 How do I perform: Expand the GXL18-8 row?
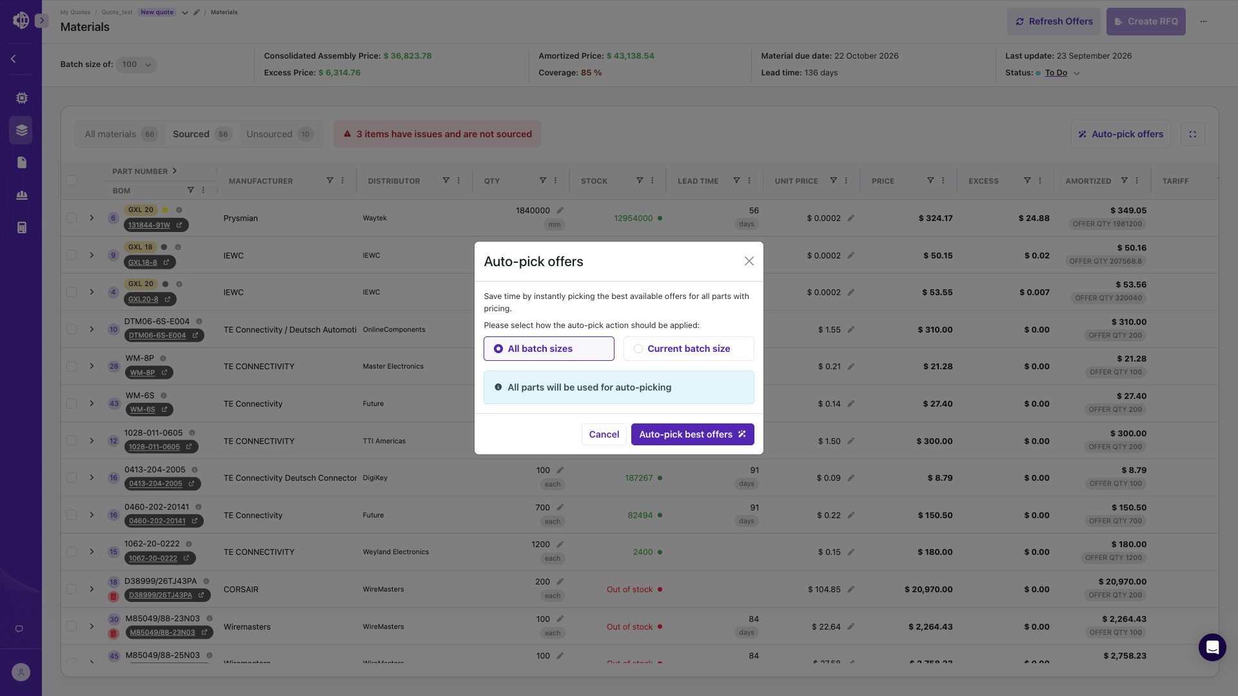(x=92, y=255)
